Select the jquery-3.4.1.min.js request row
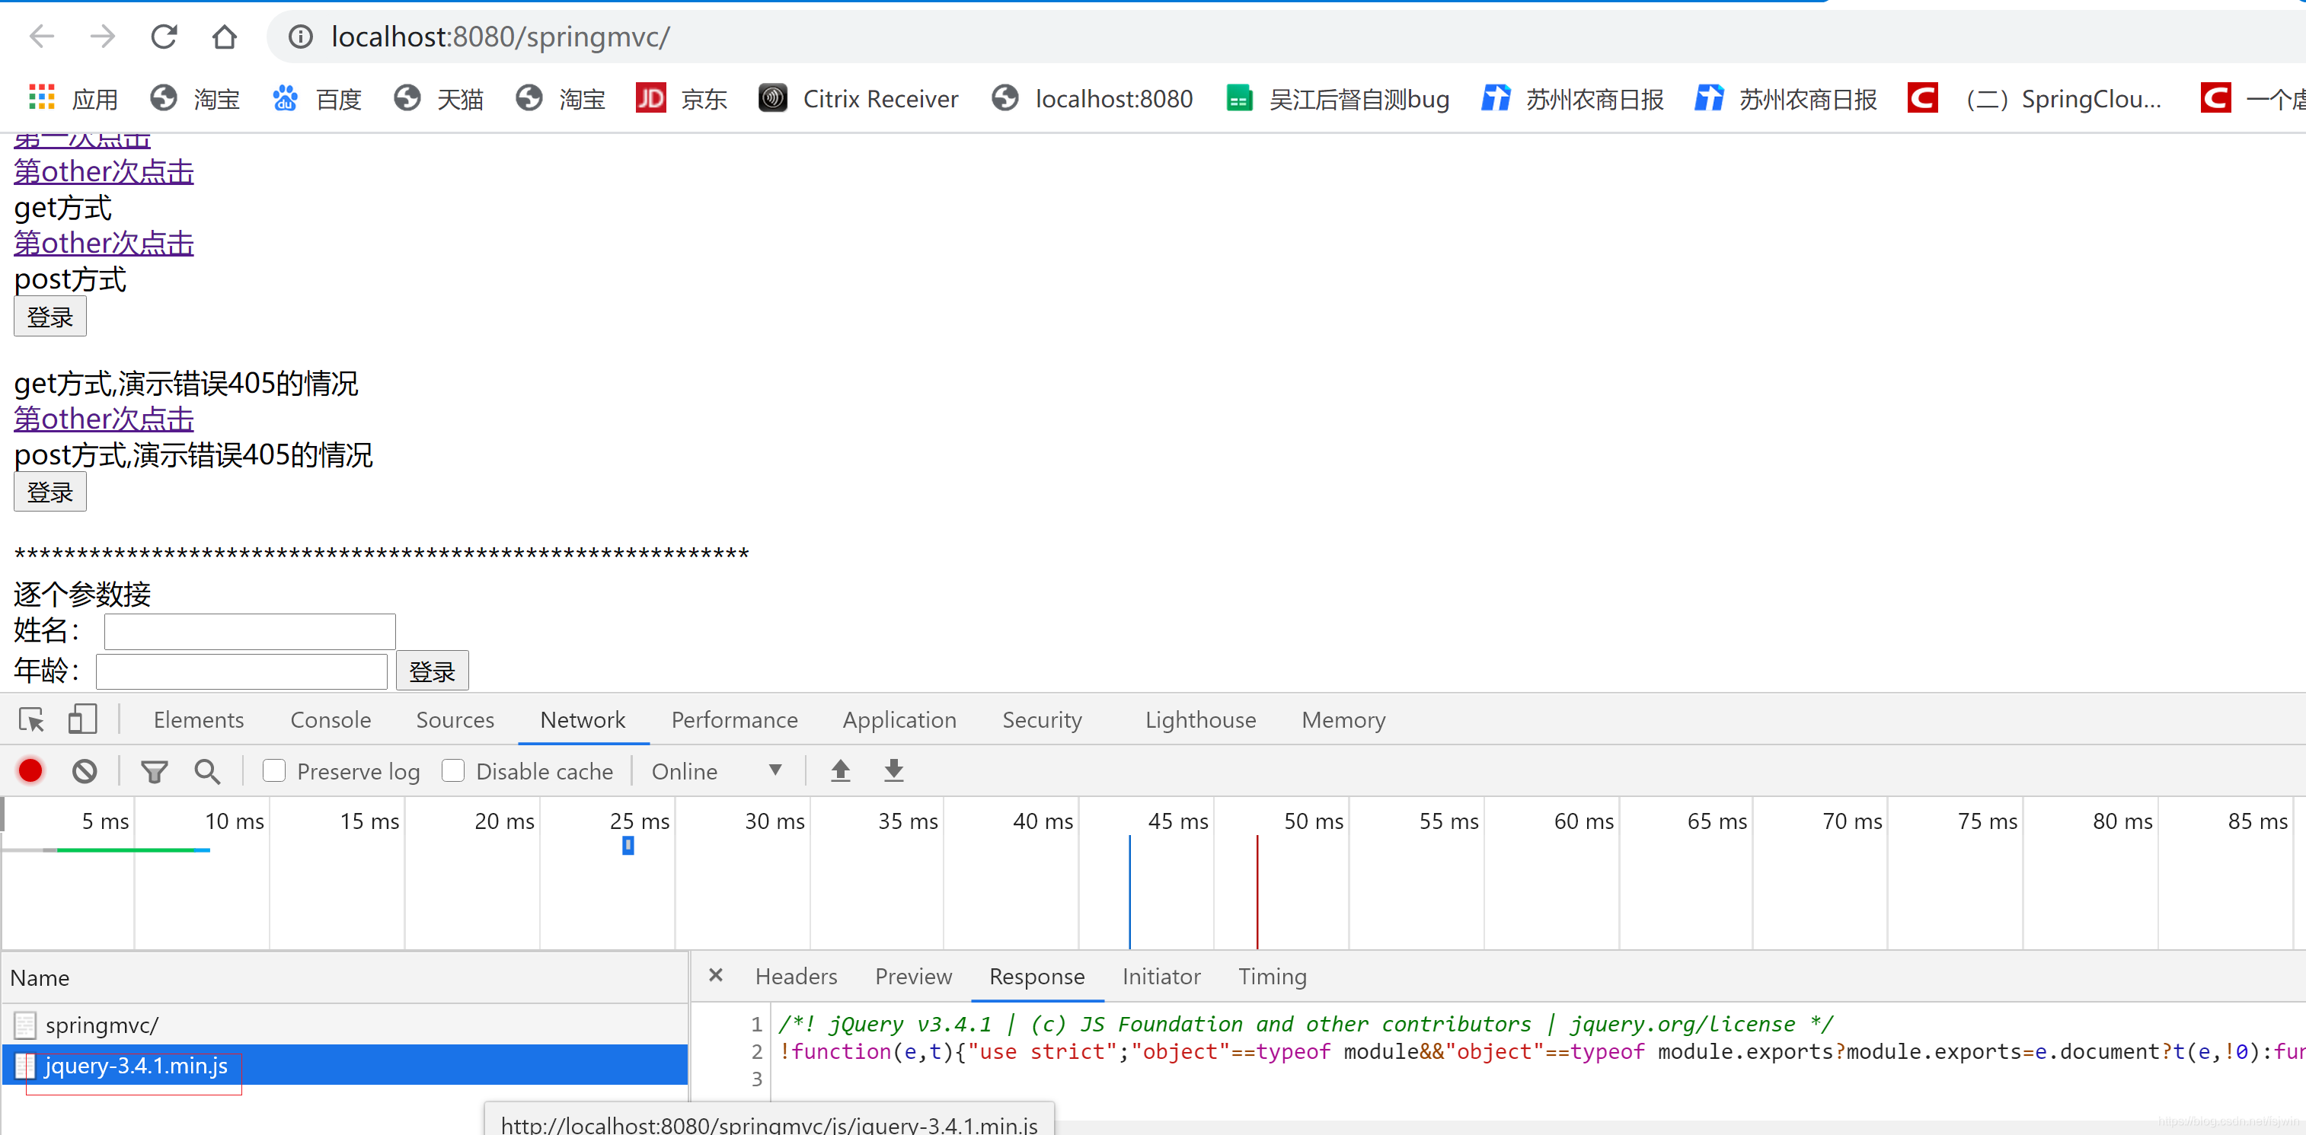The image size is (2306, 1135). click(x=345, y=1064)
